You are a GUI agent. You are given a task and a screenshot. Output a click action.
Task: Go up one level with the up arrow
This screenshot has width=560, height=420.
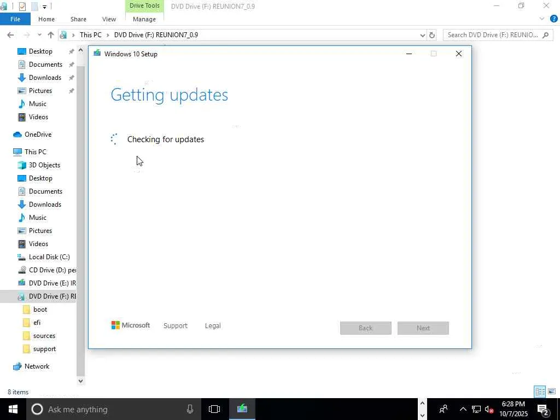coord(51,35)
